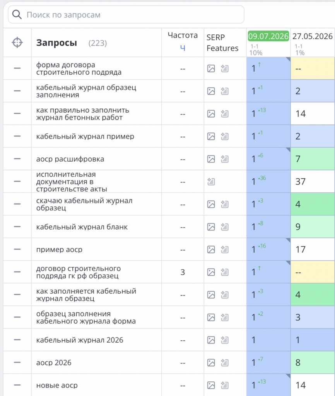Open image SERP icon for 'как правильно заполнить журнал бетонных работ'

[211, 114]
